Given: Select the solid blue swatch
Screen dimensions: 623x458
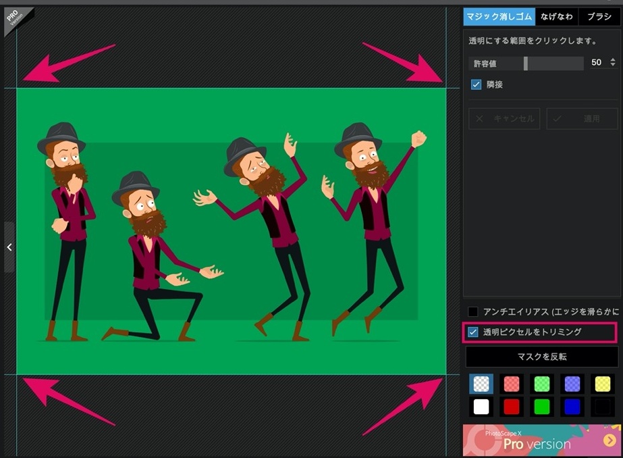Looking at the screenshot, I should pyautogui.click(x=572, y=407).
